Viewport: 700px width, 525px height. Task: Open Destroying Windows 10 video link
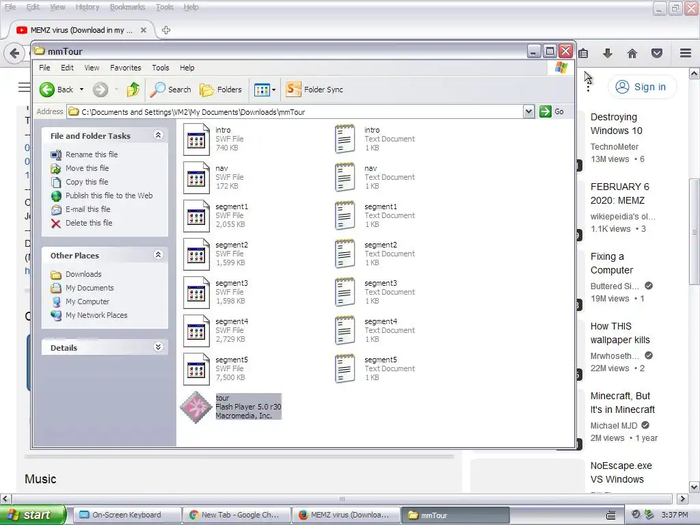[616, 124]
